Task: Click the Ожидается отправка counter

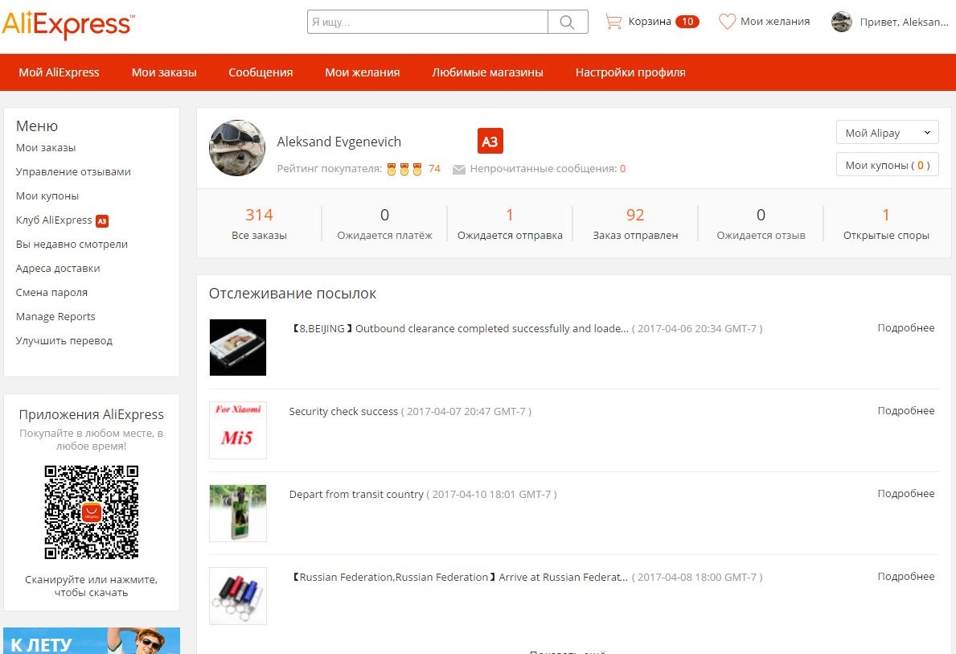Action: coord(510,224)
